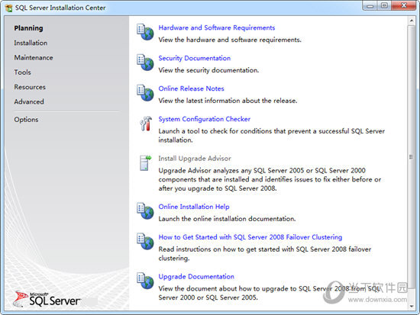Close the SQL Server Installation Center window
Screen dimensions: 420x315
[404, 6]
